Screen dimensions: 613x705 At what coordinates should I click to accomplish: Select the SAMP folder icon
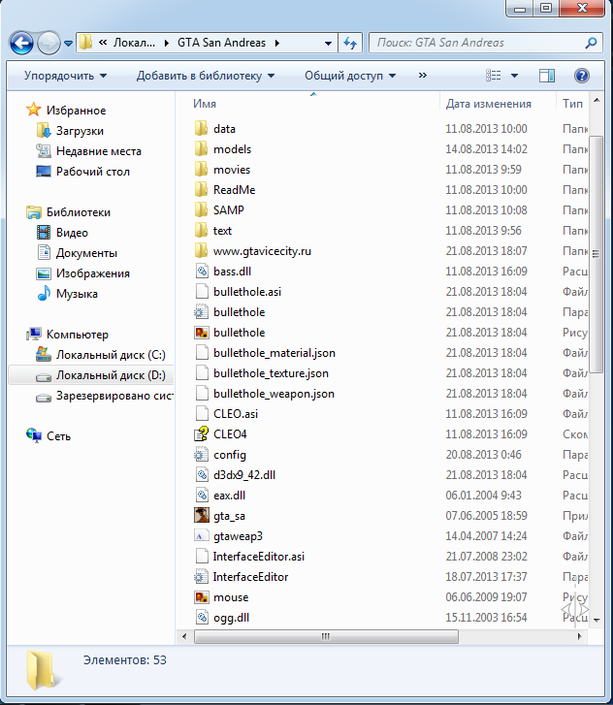201,210
